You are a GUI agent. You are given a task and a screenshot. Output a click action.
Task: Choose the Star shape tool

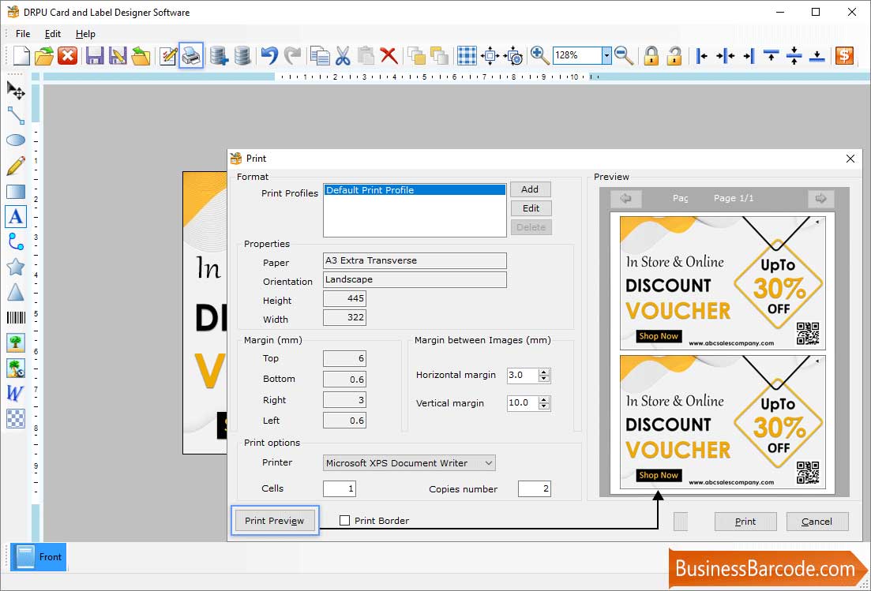(x=16, y=267)
